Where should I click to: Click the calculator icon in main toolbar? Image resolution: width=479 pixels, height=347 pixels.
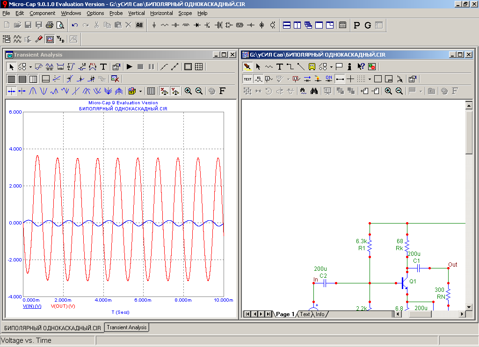[x=343, y=25]
